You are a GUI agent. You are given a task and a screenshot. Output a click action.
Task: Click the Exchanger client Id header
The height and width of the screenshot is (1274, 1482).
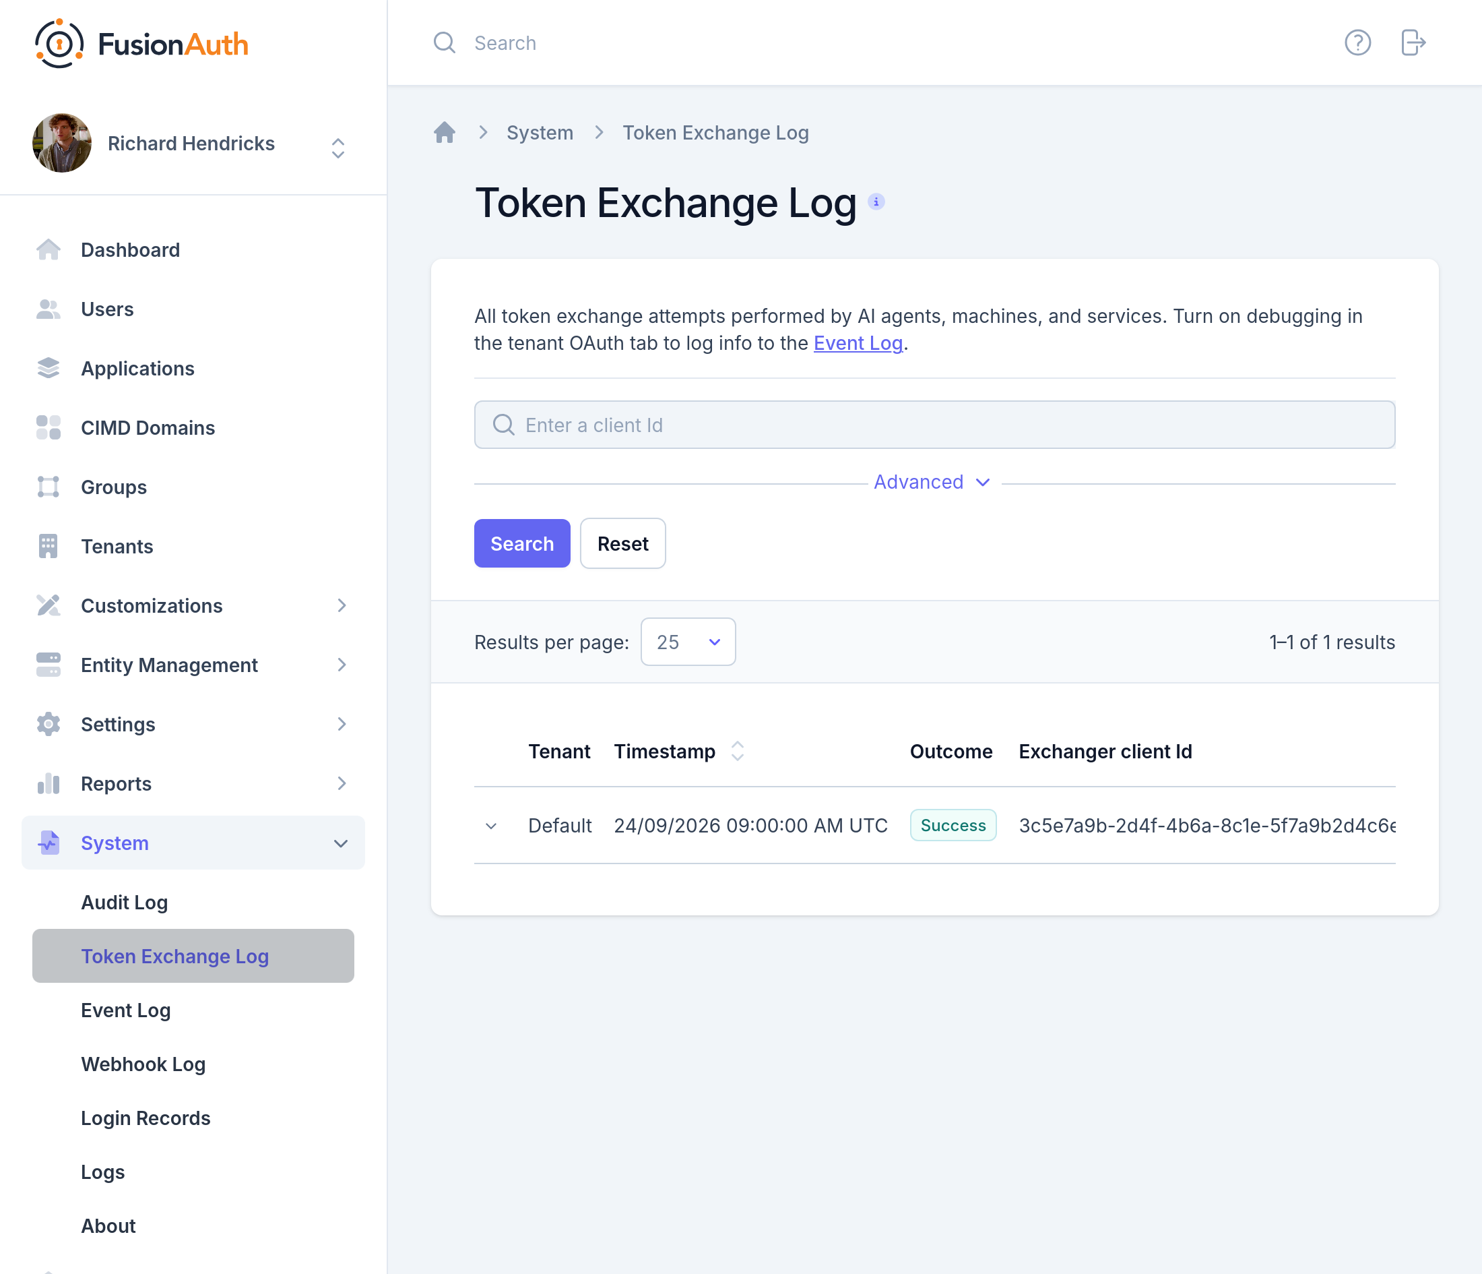click(x=1106, y=752)
